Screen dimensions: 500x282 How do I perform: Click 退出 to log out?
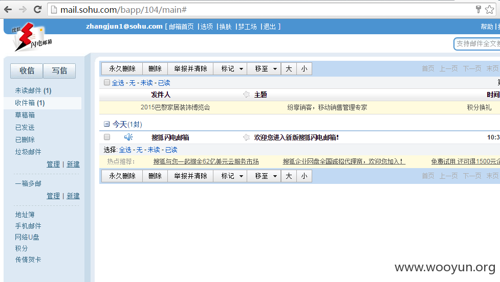(270, 27)
